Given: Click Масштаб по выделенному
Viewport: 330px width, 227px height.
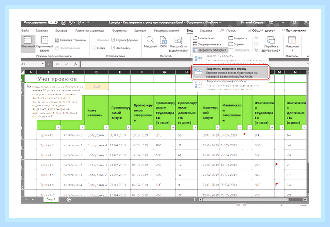Looking at the screenshot, I should pos(178,44).
